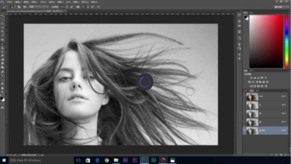Screen dimensions: 291x164
Task: Select the Clone Stamp tool
Action: point(3,47)
